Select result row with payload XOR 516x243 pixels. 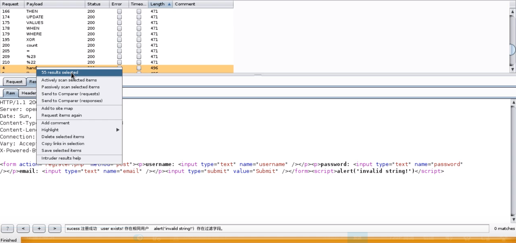click(x=117, y=40)
